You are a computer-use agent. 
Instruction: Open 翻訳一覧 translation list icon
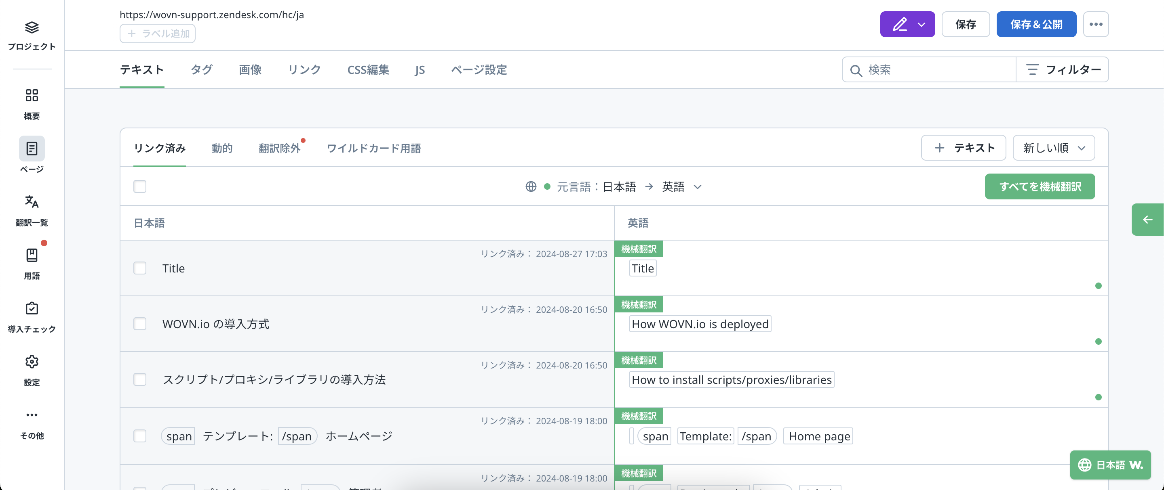coord(32,202)
